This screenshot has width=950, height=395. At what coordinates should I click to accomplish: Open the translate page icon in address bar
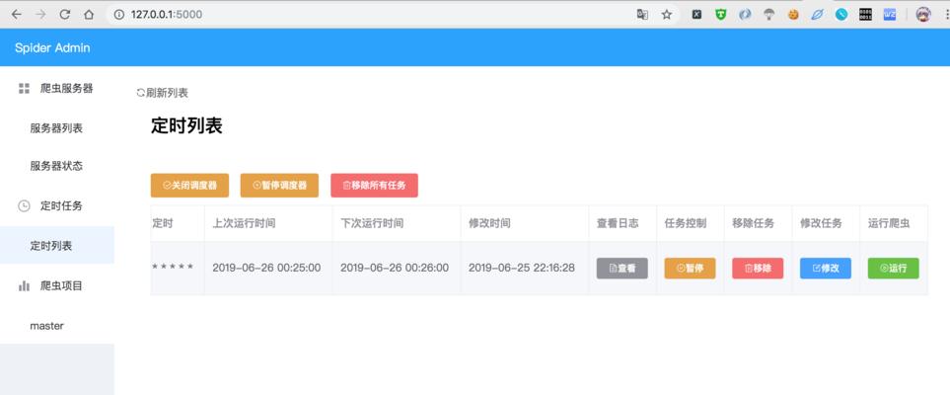coord(642,15)
